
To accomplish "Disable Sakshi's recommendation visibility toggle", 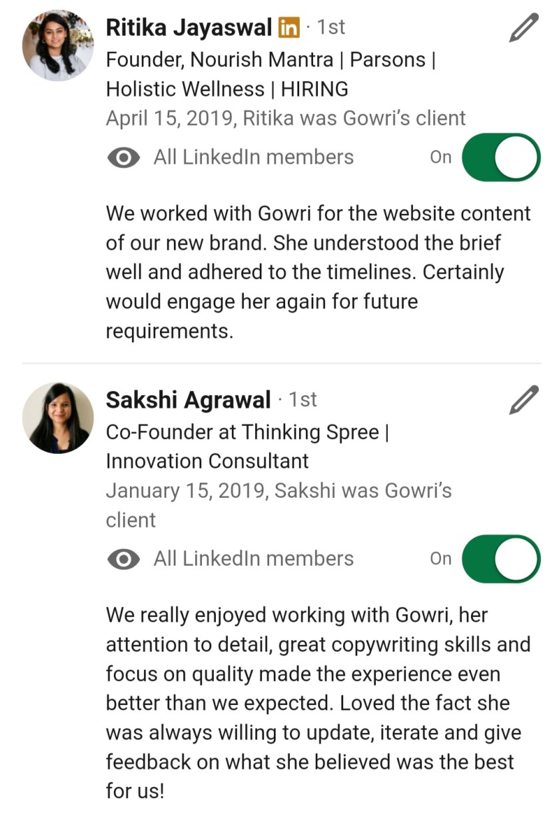I will pyautogui.click(x=500, y=558).
